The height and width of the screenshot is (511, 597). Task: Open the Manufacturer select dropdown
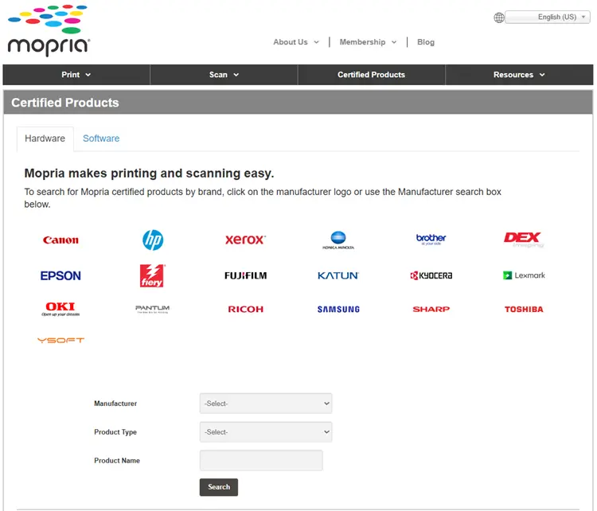266,404
